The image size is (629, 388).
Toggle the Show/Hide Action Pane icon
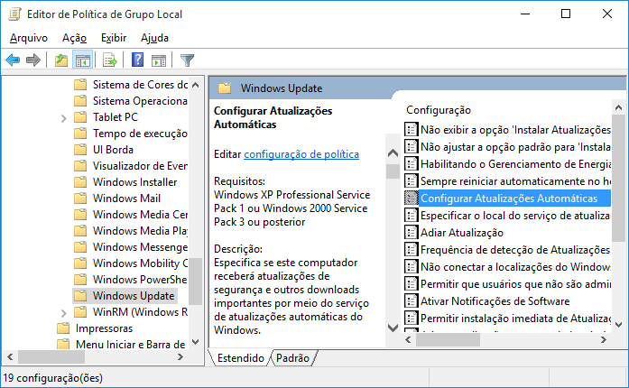(159, 60)
